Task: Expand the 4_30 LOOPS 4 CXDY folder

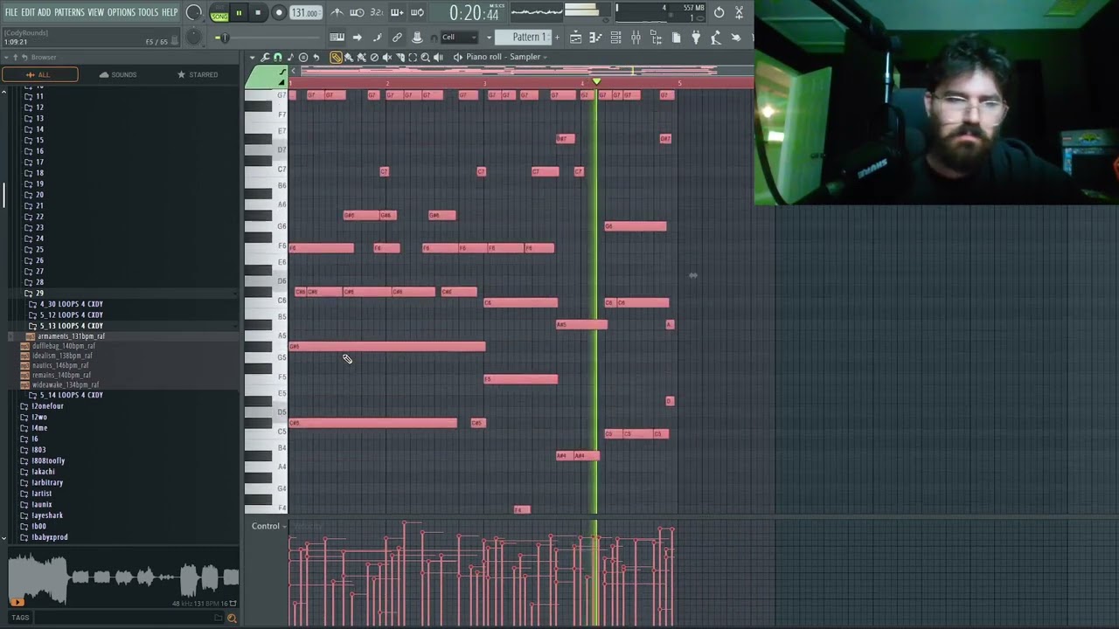Action: coord(66,304)
